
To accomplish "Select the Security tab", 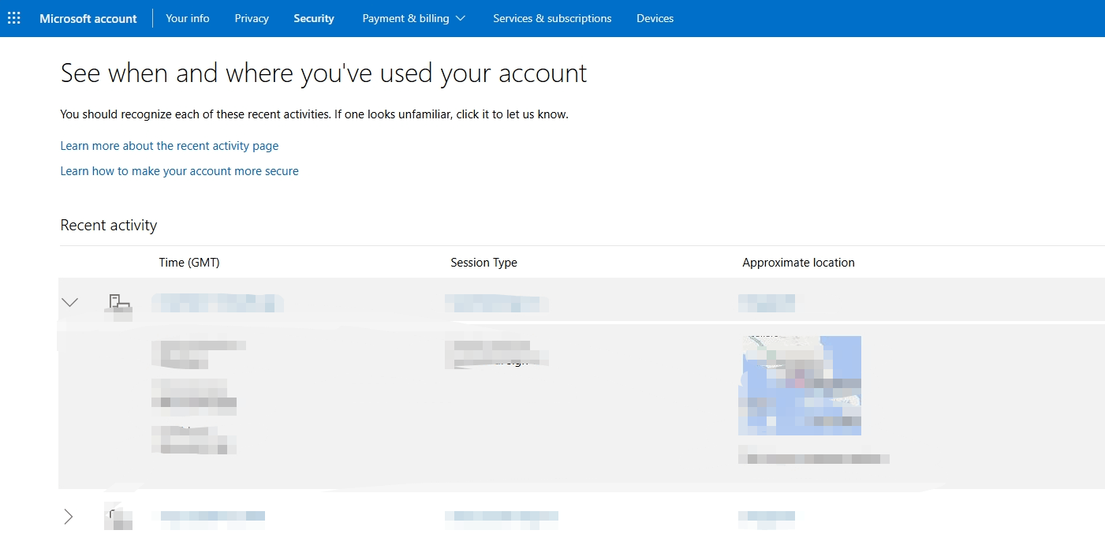I will click(x=314, y=18).
